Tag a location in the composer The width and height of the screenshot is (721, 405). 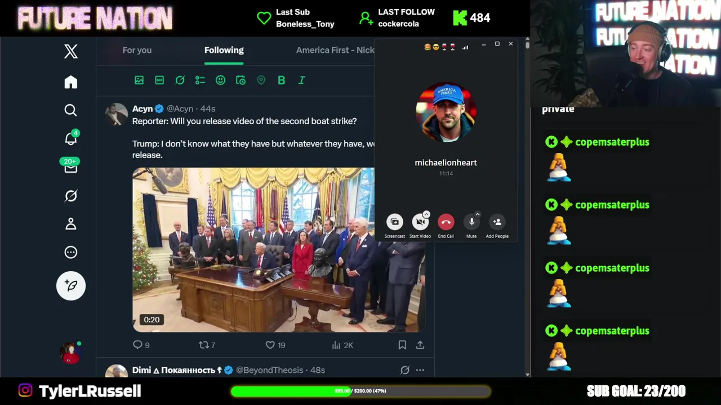pyautogui.click(x=261, y=80)
